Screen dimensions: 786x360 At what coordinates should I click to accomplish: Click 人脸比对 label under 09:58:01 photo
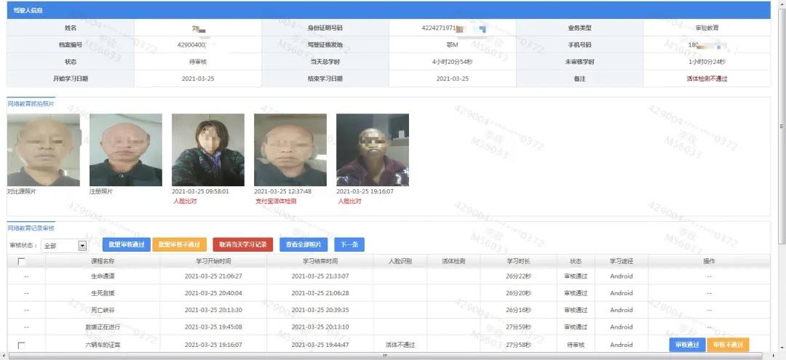click(x=184, y=201)
